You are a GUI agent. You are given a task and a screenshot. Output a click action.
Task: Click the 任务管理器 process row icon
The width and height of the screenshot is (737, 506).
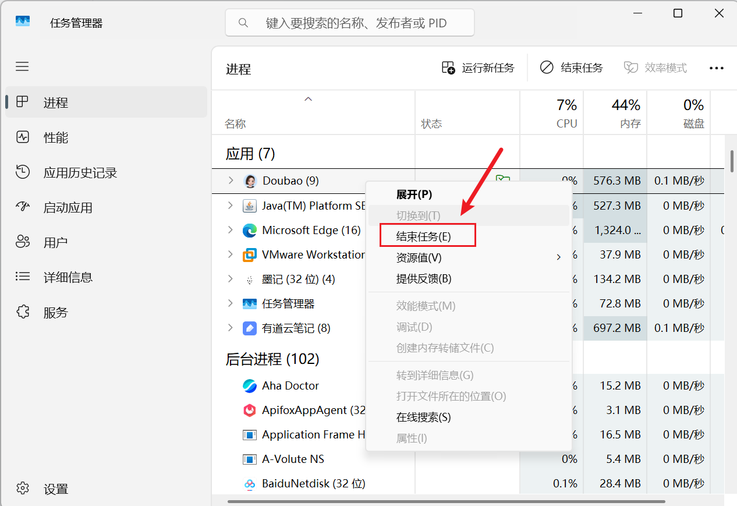pyautogui.click(x=250, y=303)
